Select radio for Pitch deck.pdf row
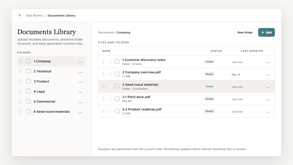This screenshot has width=293, height=165. coord(111,99)
